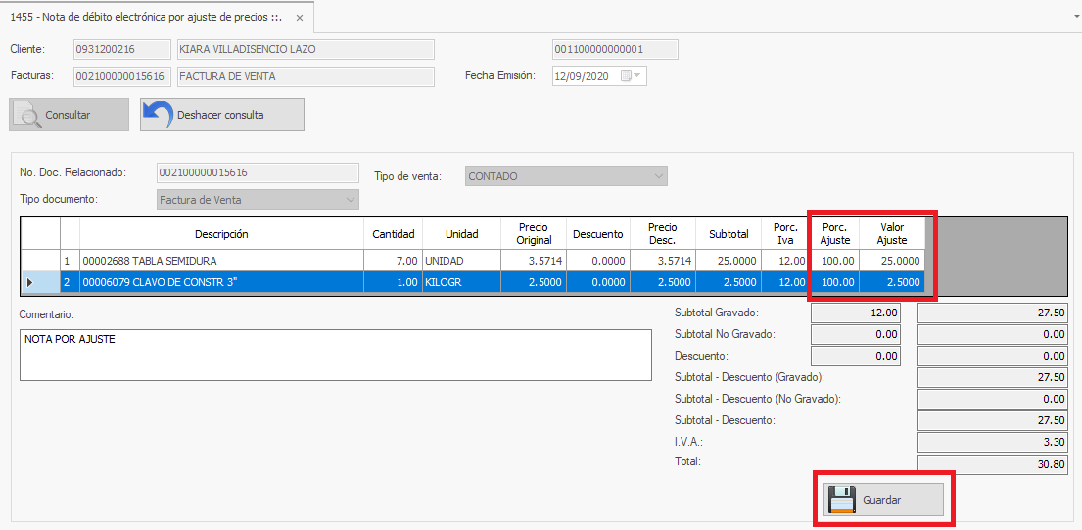The image size is (1082, 530).
Task: Expand the Tipo documento dropdown
Action: pyautogui.click(x=350, y=200)
